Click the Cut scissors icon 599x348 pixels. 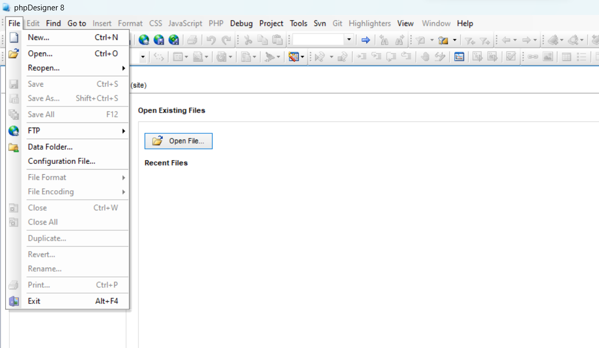coord(248,40)
